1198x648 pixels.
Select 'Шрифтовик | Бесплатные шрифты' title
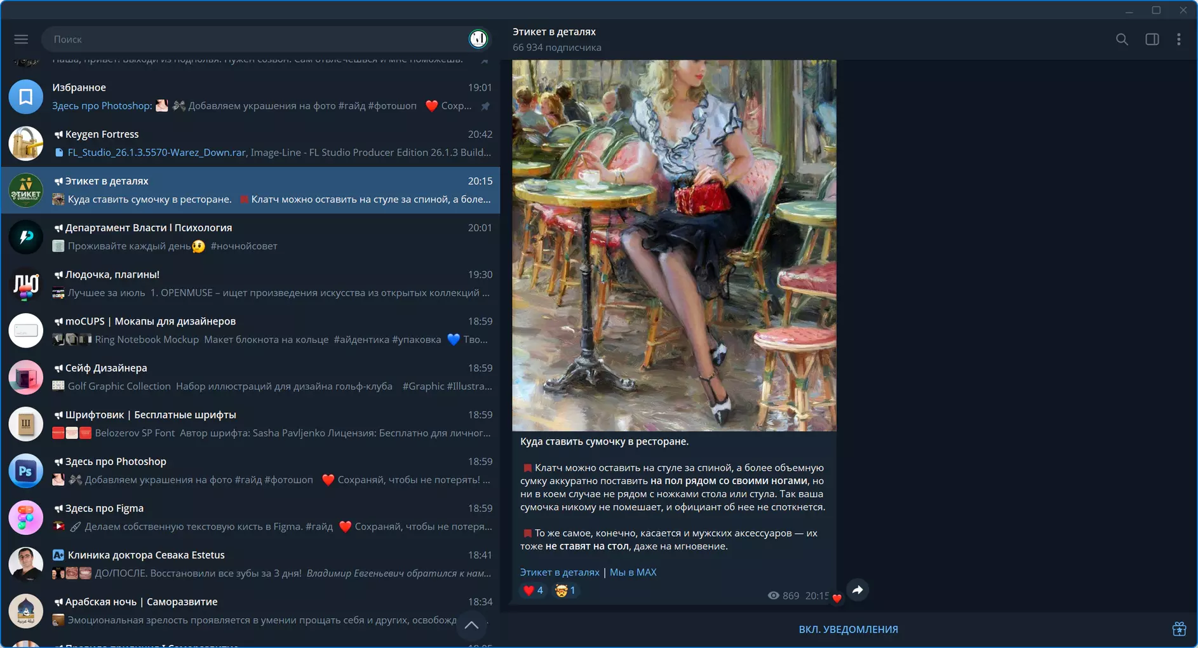(151, 415)
